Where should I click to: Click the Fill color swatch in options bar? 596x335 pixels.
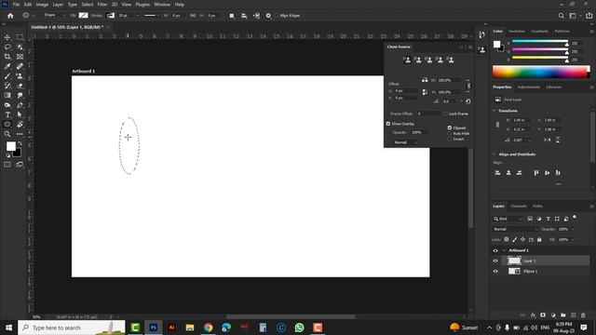(83, 16)
